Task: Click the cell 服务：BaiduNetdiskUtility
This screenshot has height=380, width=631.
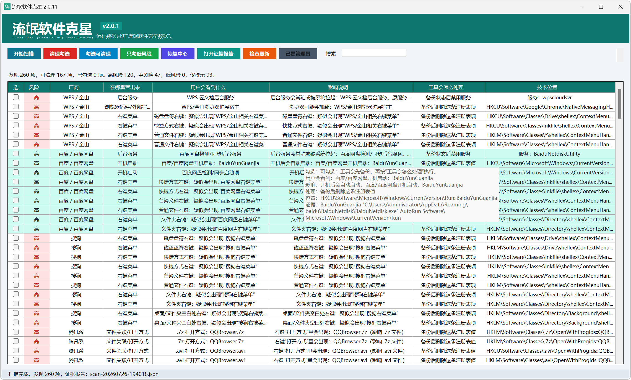Action: [549, 154]
